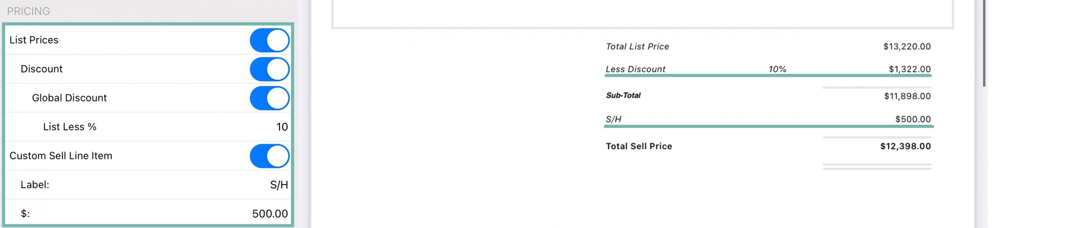Screen dimensions: 1070x228
Task: Disable the Discount switch
Action: 270,69
